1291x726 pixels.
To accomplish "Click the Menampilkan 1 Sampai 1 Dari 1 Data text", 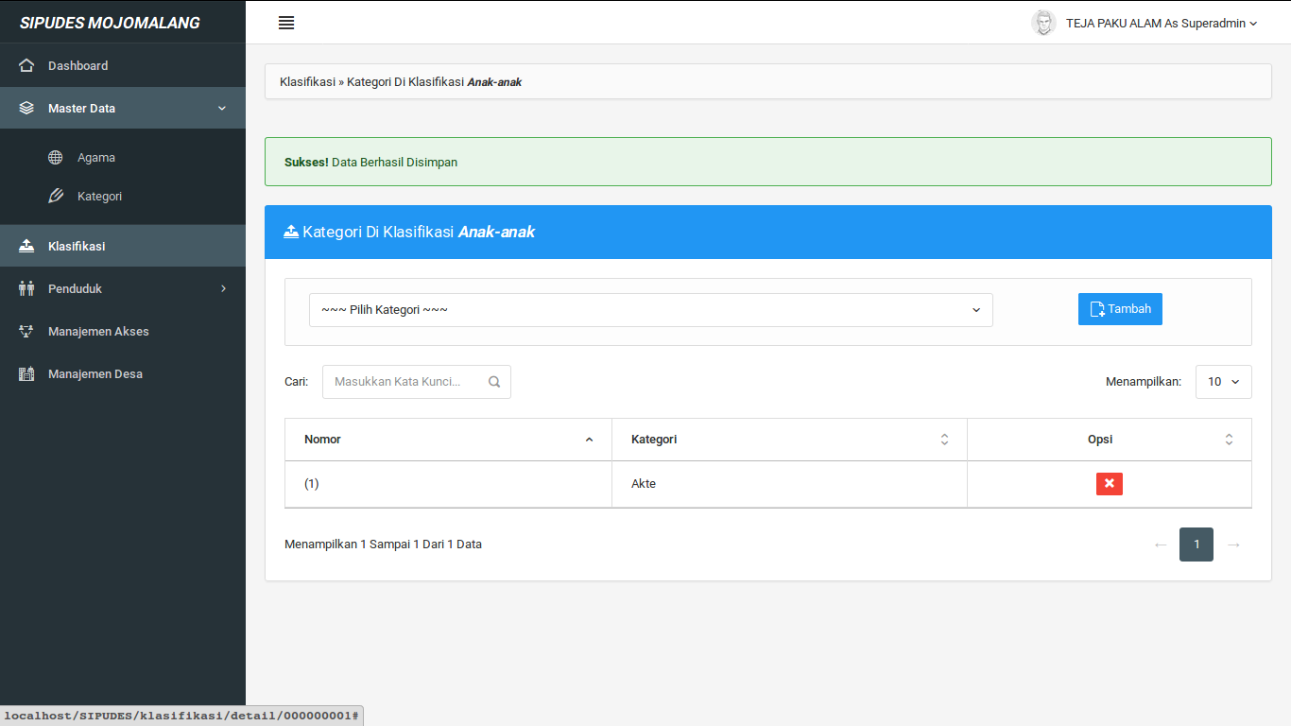I will pos(383,544).
